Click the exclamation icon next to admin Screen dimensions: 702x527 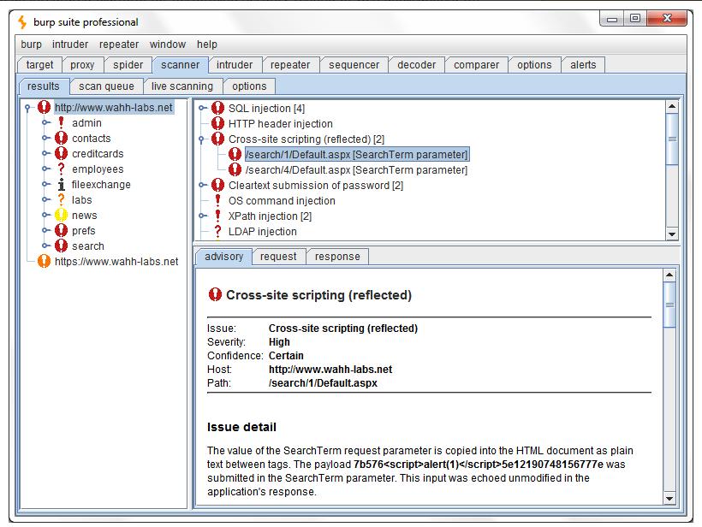(62, 122)
